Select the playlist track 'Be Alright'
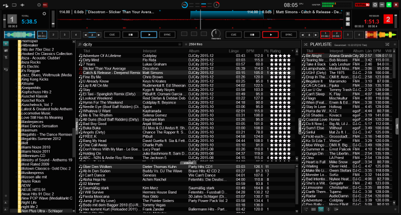This screenshot has height=215, width=401. tap(347, 55)
